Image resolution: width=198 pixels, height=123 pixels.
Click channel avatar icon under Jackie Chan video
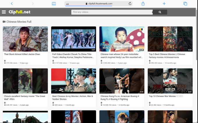pos(5,61)
